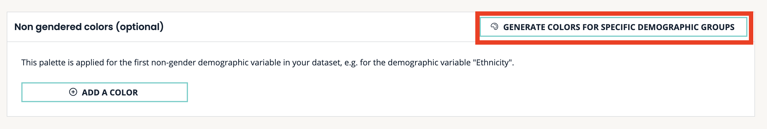Click the "Non gendered" words in the title

tap(48, 27)
